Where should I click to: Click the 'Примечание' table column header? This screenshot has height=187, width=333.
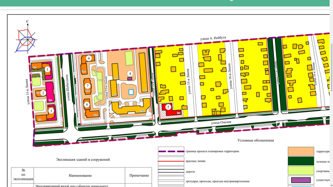139,176
